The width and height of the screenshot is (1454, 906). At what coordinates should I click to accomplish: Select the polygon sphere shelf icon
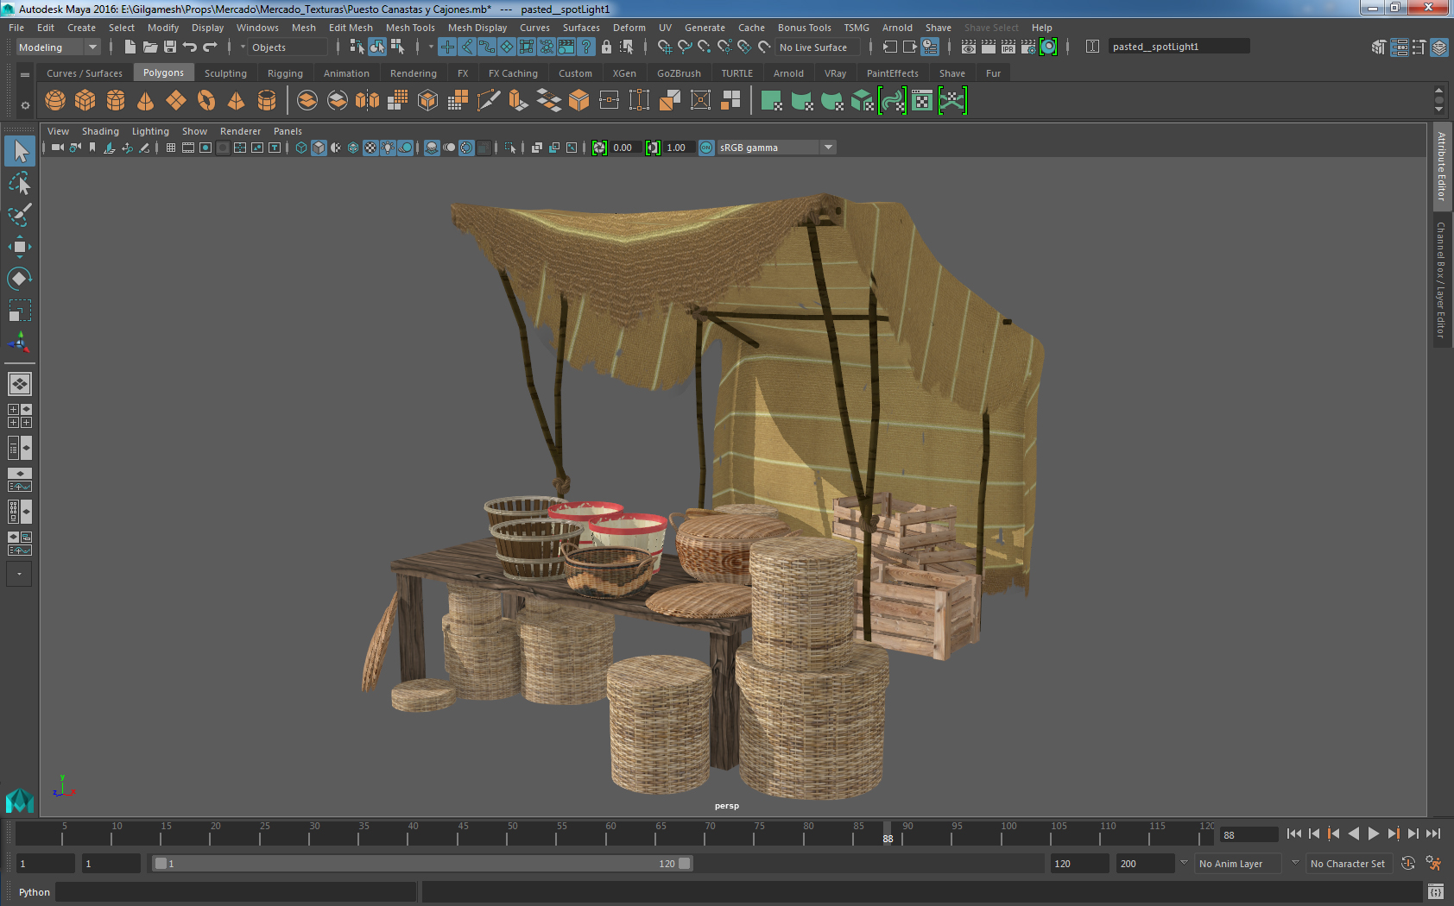[x=55, y=101]
